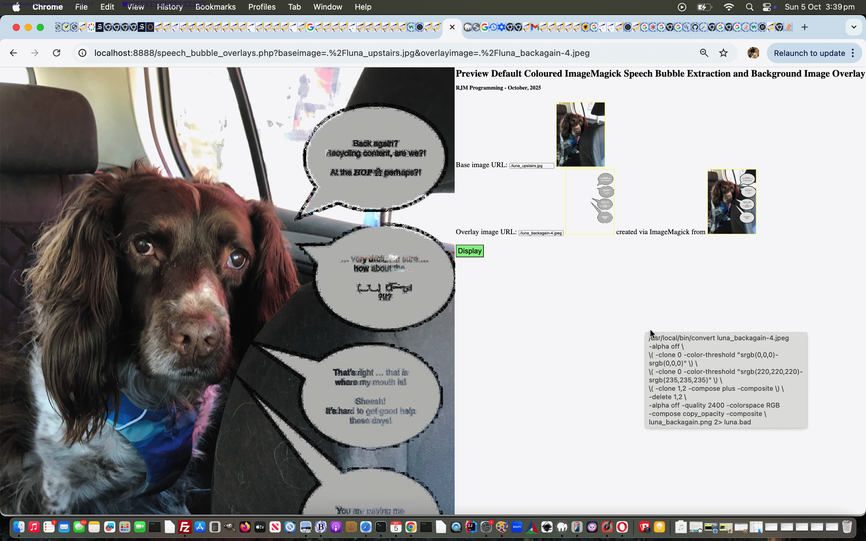866x541 pixels.
Task: View site information icon beside URL
Action: click(82, 53)
